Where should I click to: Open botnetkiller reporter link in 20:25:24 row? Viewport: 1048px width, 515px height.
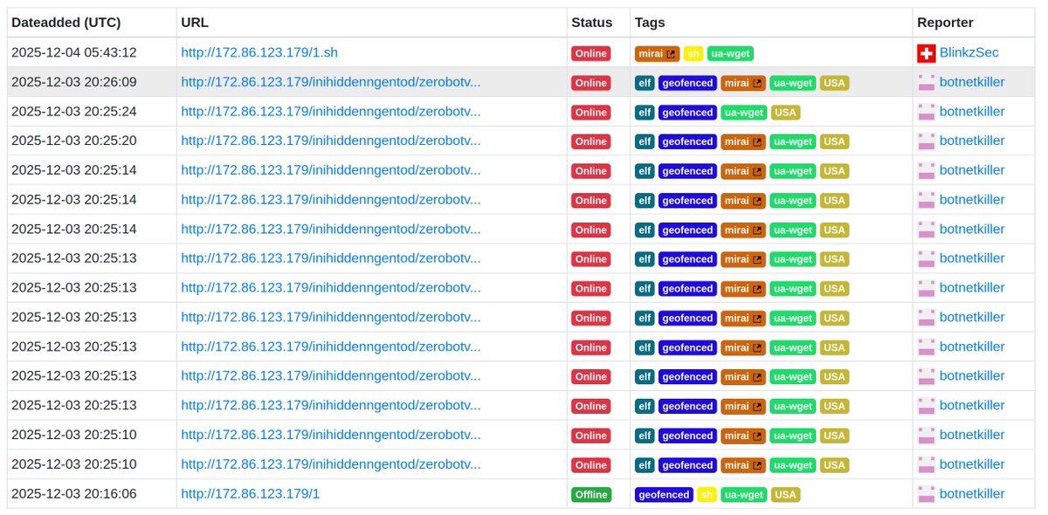(x=972, y=112)
